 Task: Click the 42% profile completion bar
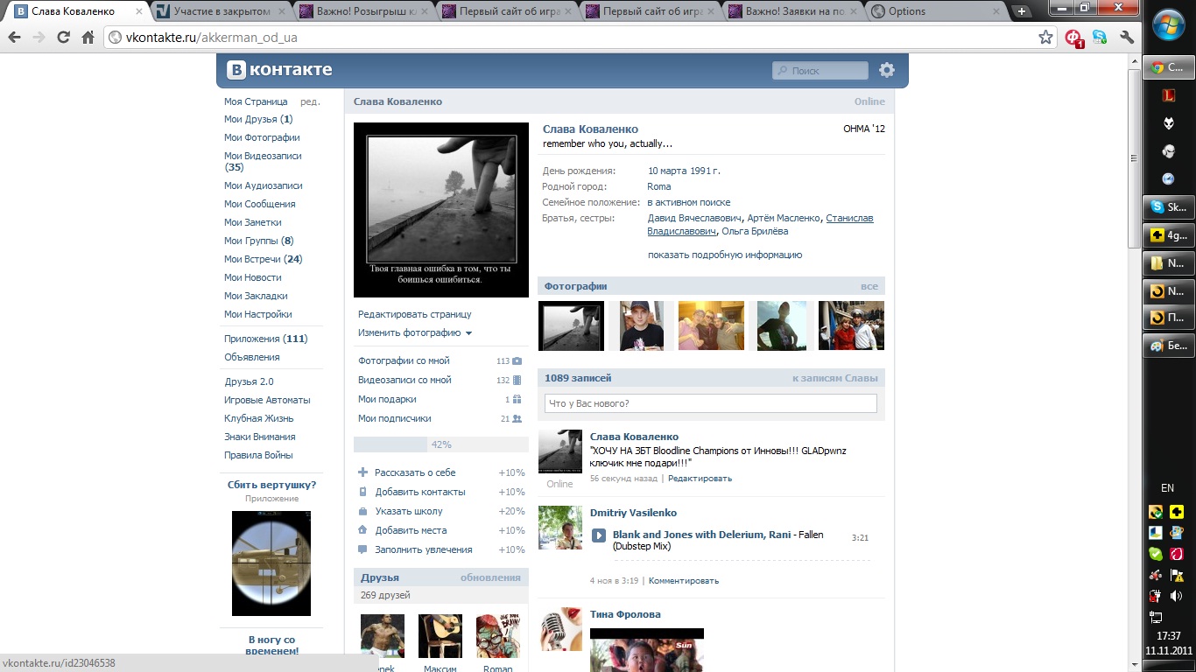pyautogui.click(x=415, y=444)
